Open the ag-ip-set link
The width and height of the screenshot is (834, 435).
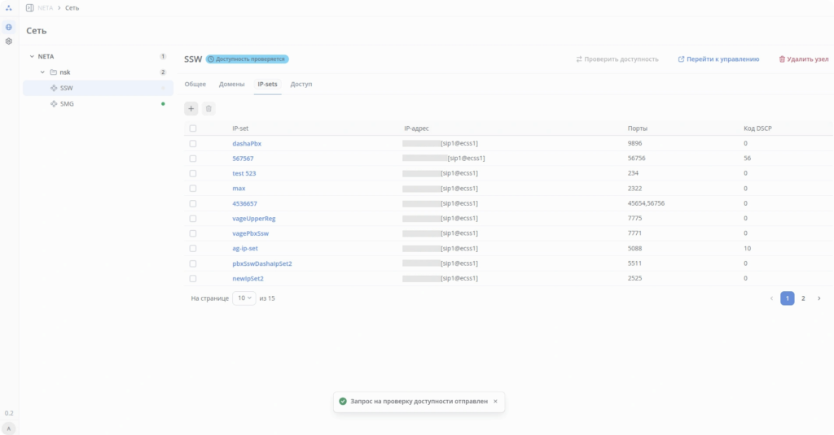tap(245, 249)
